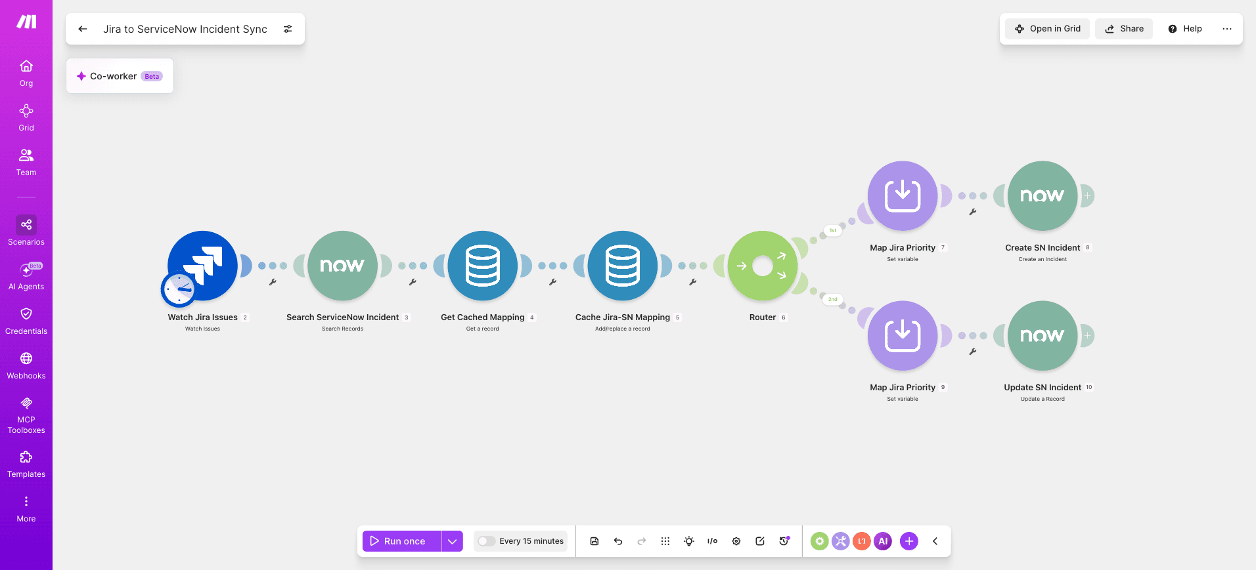The width and height of the screenshot is (1256, 570).
Task: Open the Templates gallery
Action: tap(26, 464)
